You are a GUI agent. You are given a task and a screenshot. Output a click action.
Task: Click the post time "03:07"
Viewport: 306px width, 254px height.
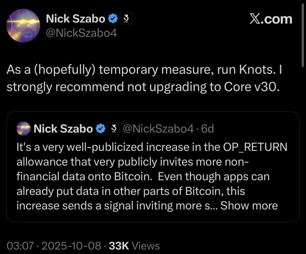[x=19, y=246]
